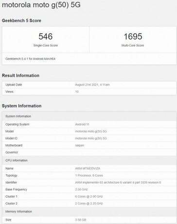Image resolution: width=177 pixels, height=224 pixels.
Task: Click the 'Operating System' label
Action: tap(18, 124)
